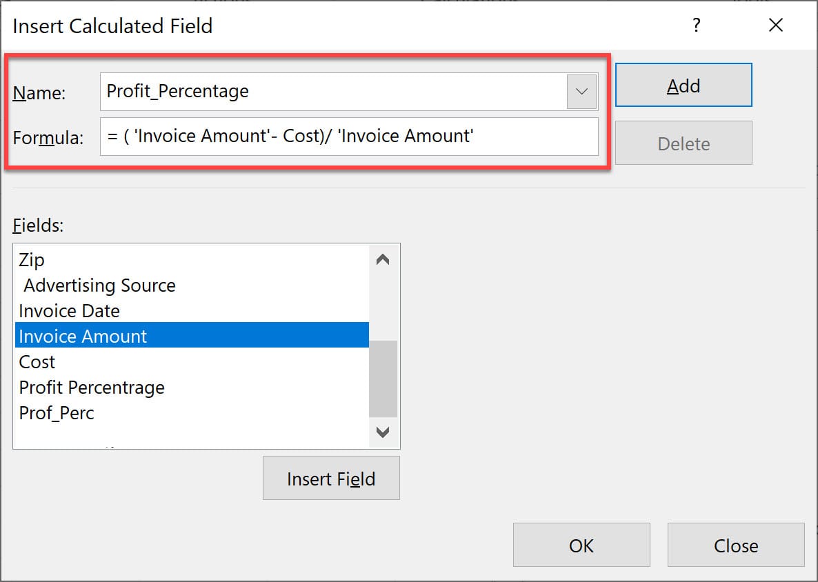The image size is (818, 582).
Task: Choose Invoice Date from Fields list
Action: click(x=69, y=311)
